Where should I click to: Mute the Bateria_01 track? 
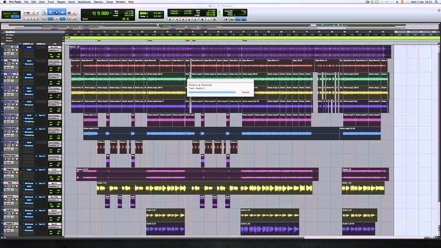(17, 50)
